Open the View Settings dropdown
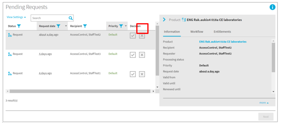Viewport: 281px width, 123px height. 16,17
